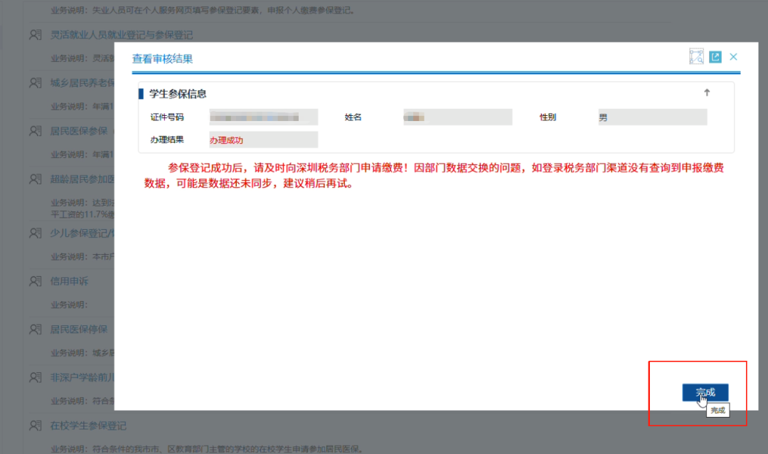Image resolution: width=768 pixels, height=454 pixels.
Task: Click the 性别 field showing 男
Action: click(x=652, y=117)
